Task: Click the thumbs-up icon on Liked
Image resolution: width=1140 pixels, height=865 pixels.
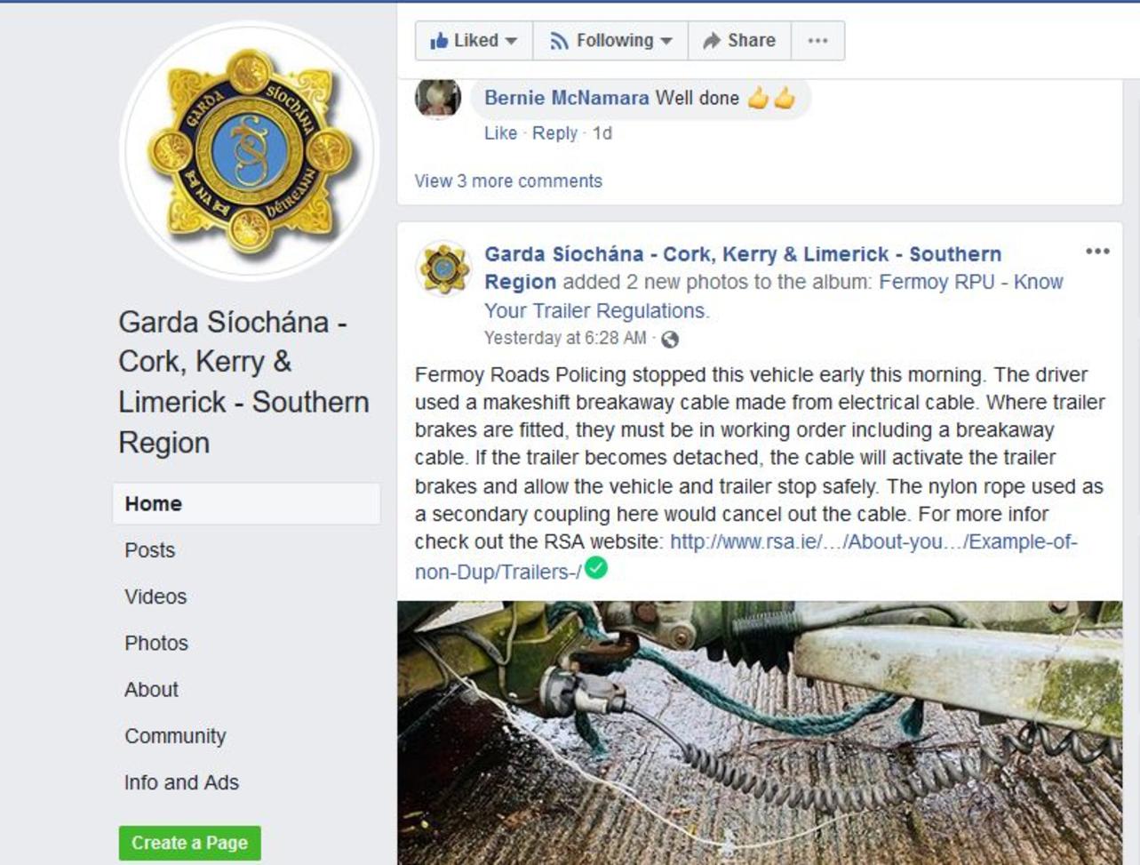Action: pos(439,41)
